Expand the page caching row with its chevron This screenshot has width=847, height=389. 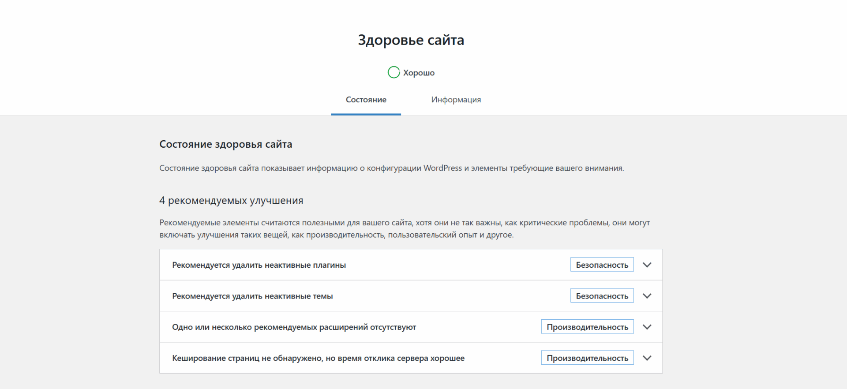click(647, 358)
